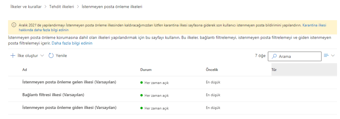Screen dimensions: 340x119
Task: Click into the Arama search field
Action: coord(295,57)
